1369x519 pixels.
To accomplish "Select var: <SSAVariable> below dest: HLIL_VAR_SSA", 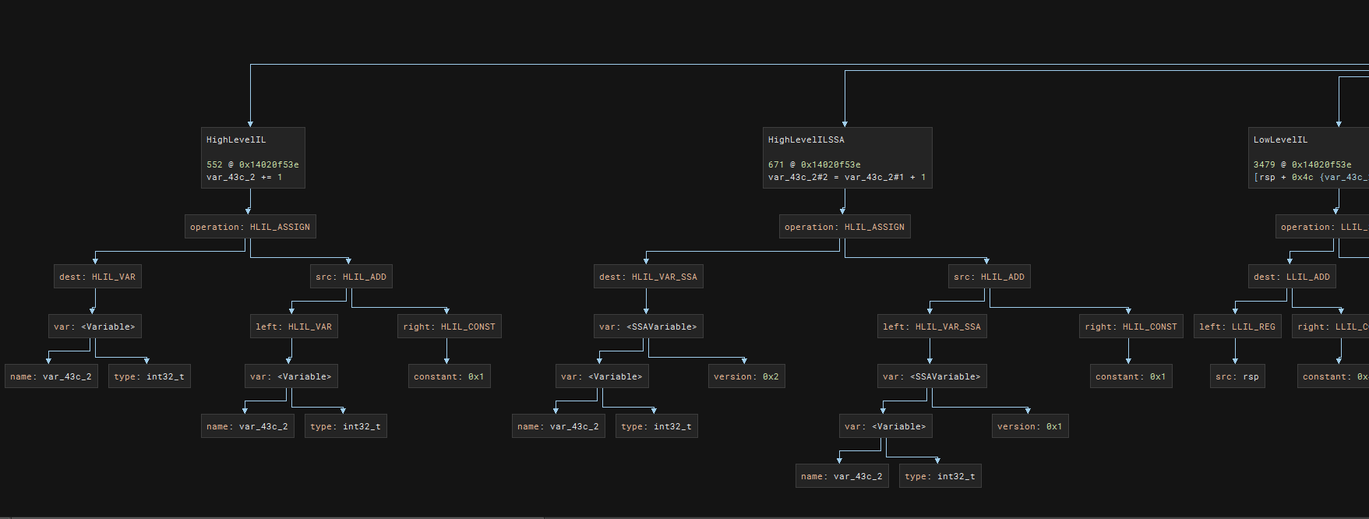I will tap(648, 327).
